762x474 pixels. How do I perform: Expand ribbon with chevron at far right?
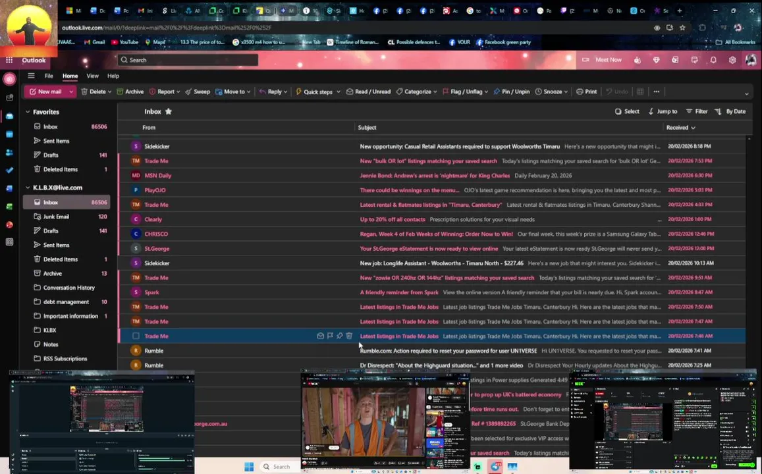pos(747,93)
